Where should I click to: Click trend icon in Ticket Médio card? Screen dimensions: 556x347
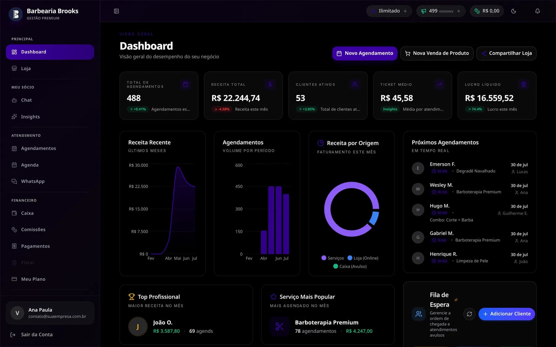[x=439, y=85]
